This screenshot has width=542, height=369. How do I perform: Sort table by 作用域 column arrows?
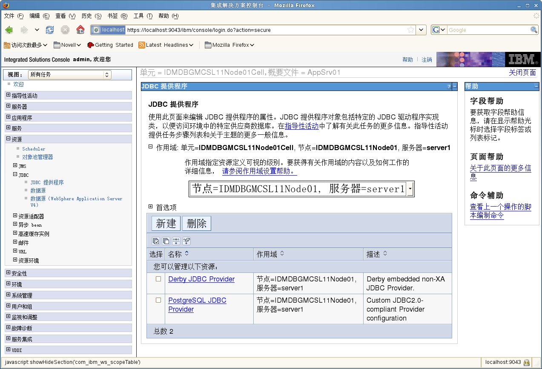pos(282,253)
